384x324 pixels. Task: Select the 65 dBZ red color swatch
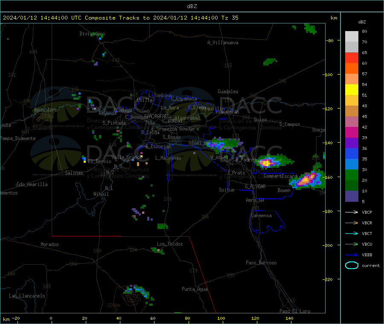[x=352, y=57]
